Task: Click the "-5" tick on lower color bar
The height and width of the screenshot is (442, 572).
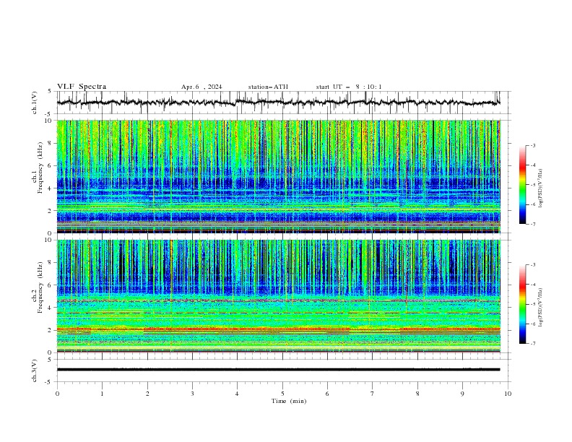Action: 533,304
